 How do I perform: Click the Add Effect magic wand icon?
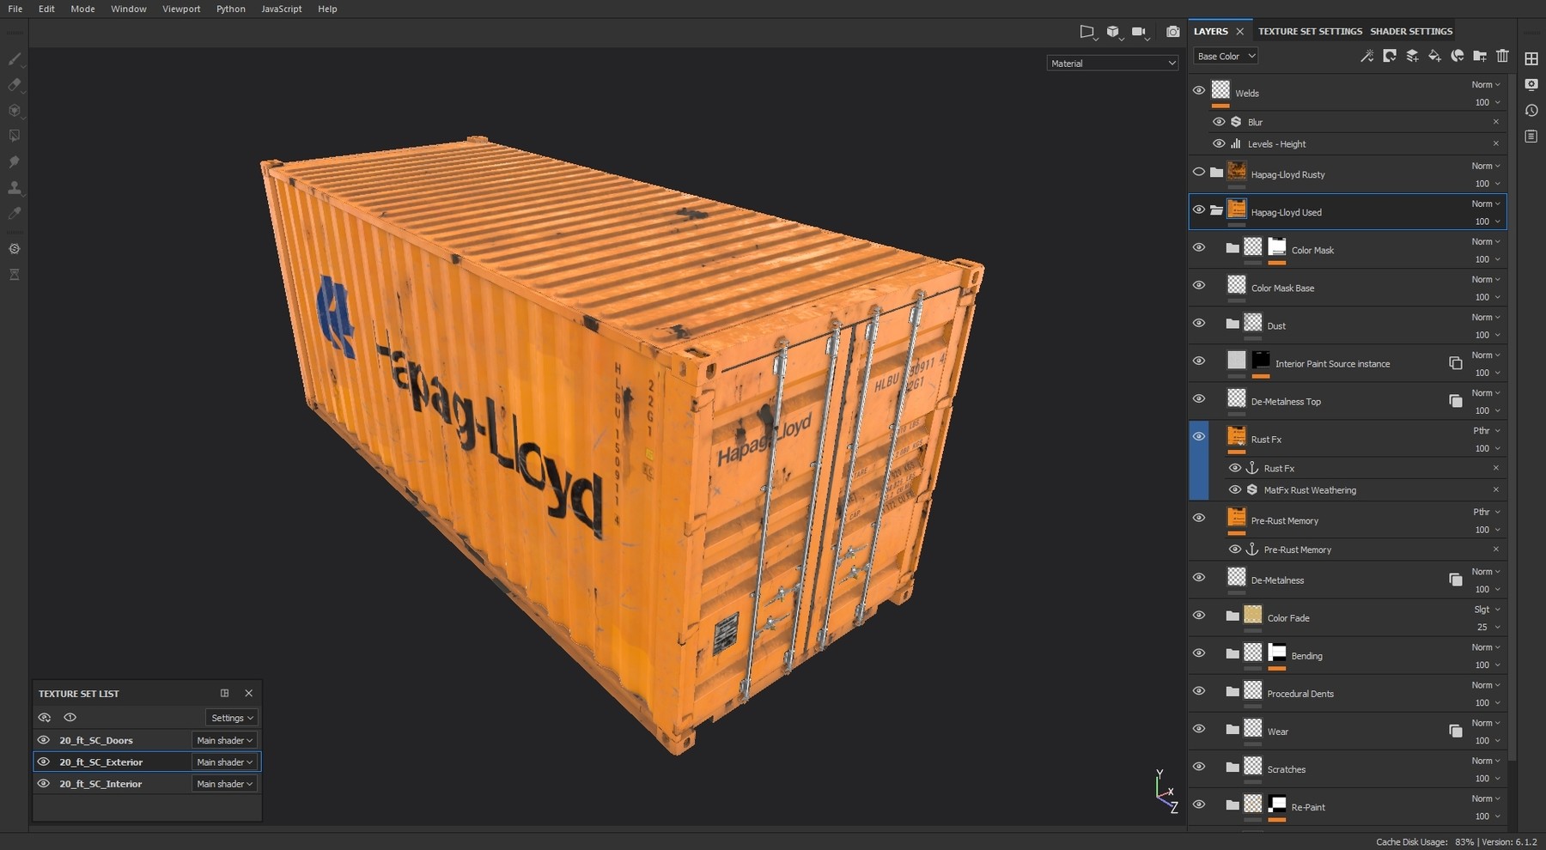pos(1367,56)
